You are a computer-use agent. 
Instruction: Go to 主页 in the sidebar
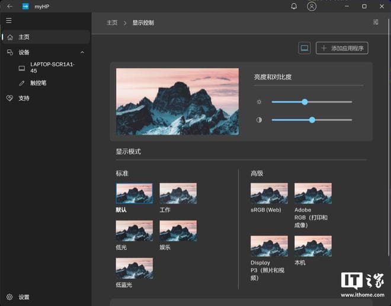(x=24, y=37)
